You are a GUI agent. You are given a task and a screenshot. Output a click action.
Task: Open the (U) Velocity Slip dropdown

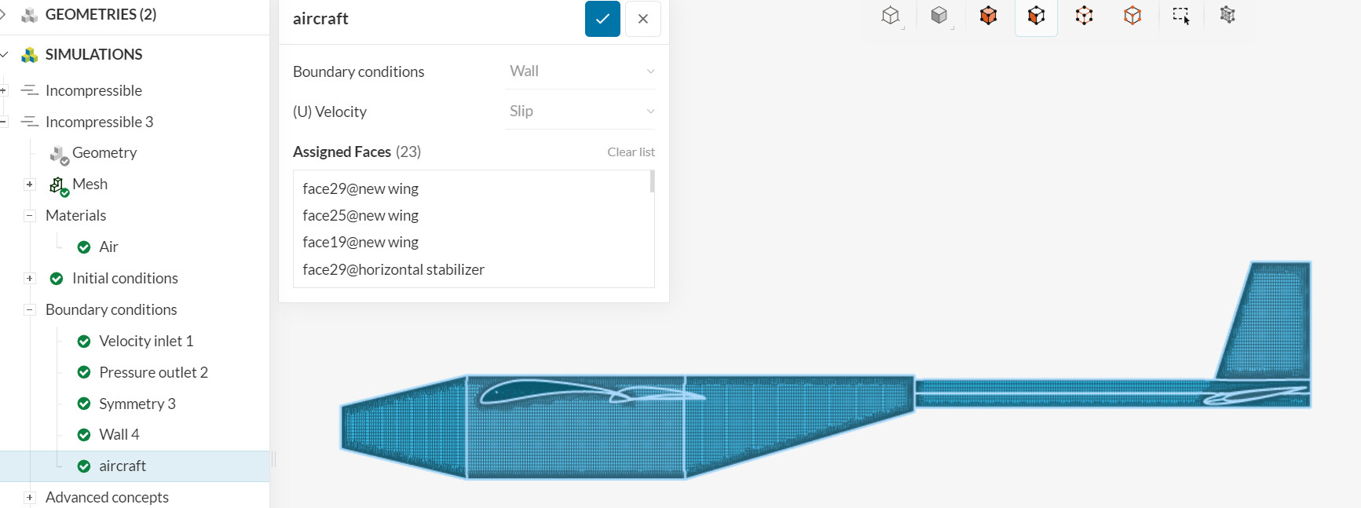pyautogui.click(x=580, y=111)
